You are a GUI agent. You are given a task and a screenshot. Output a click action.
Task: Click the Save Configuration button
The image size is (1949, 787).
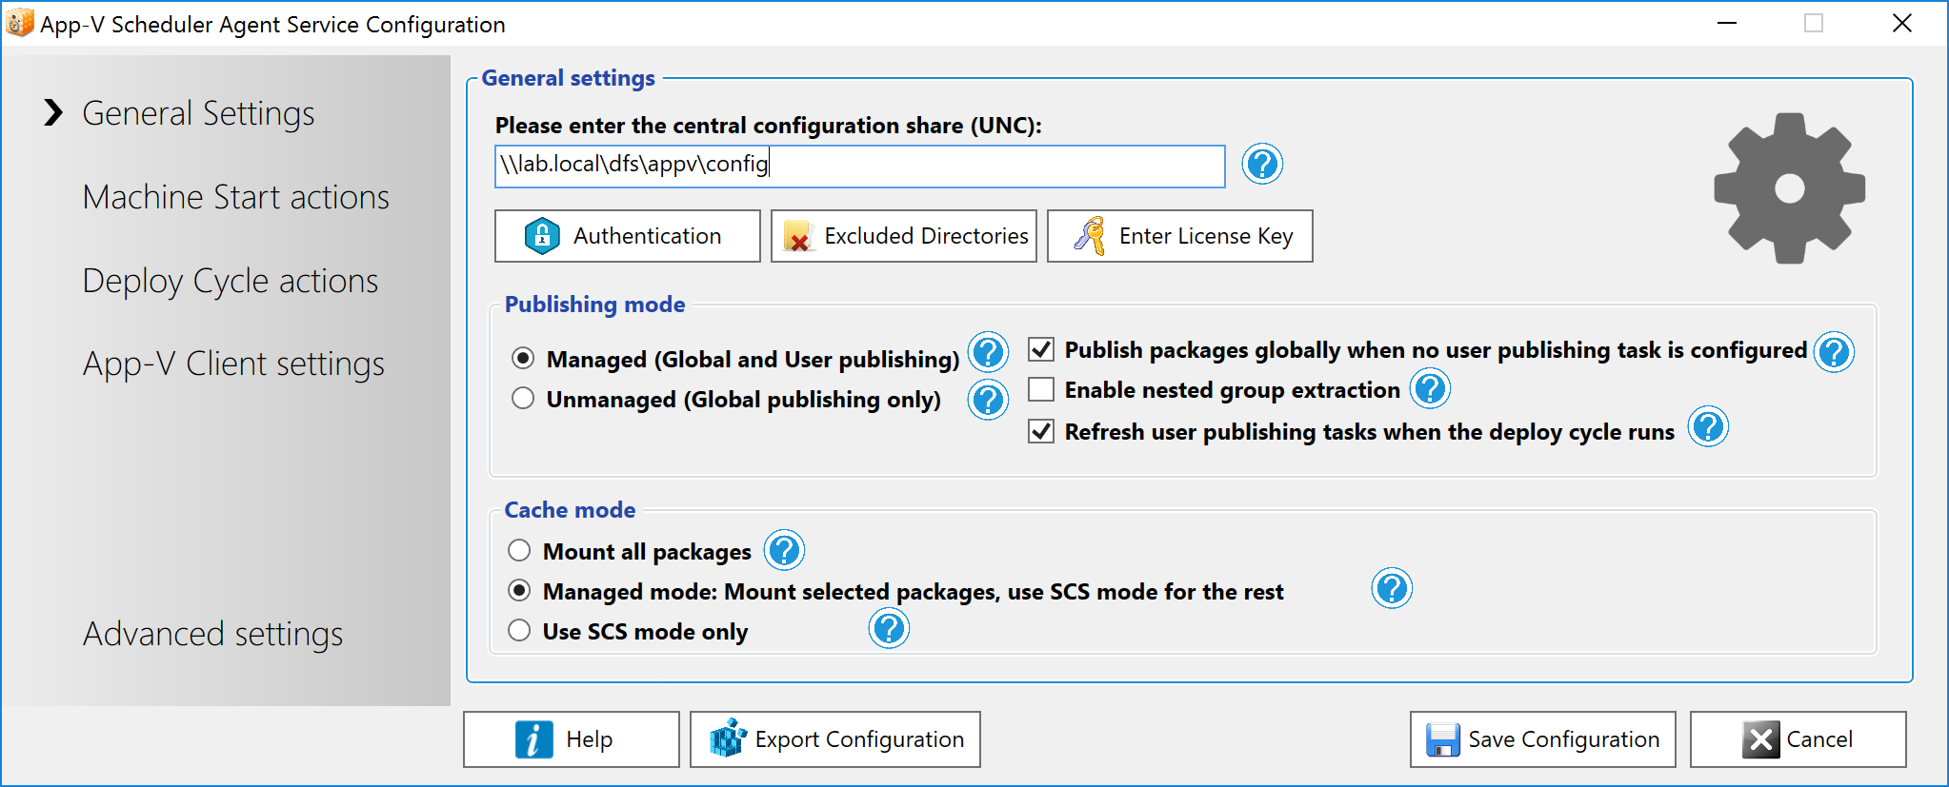(x=1542, y=739)
